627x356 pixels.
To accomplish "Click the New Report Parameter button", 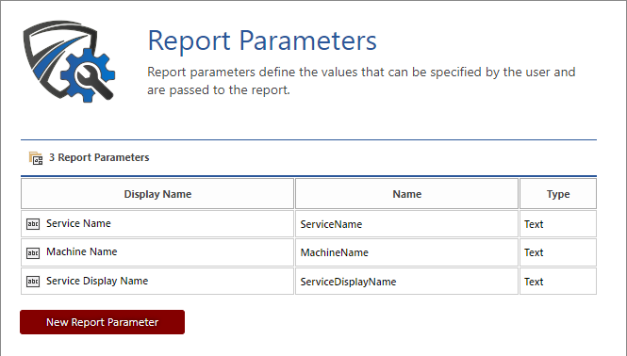I will point(103,322).
